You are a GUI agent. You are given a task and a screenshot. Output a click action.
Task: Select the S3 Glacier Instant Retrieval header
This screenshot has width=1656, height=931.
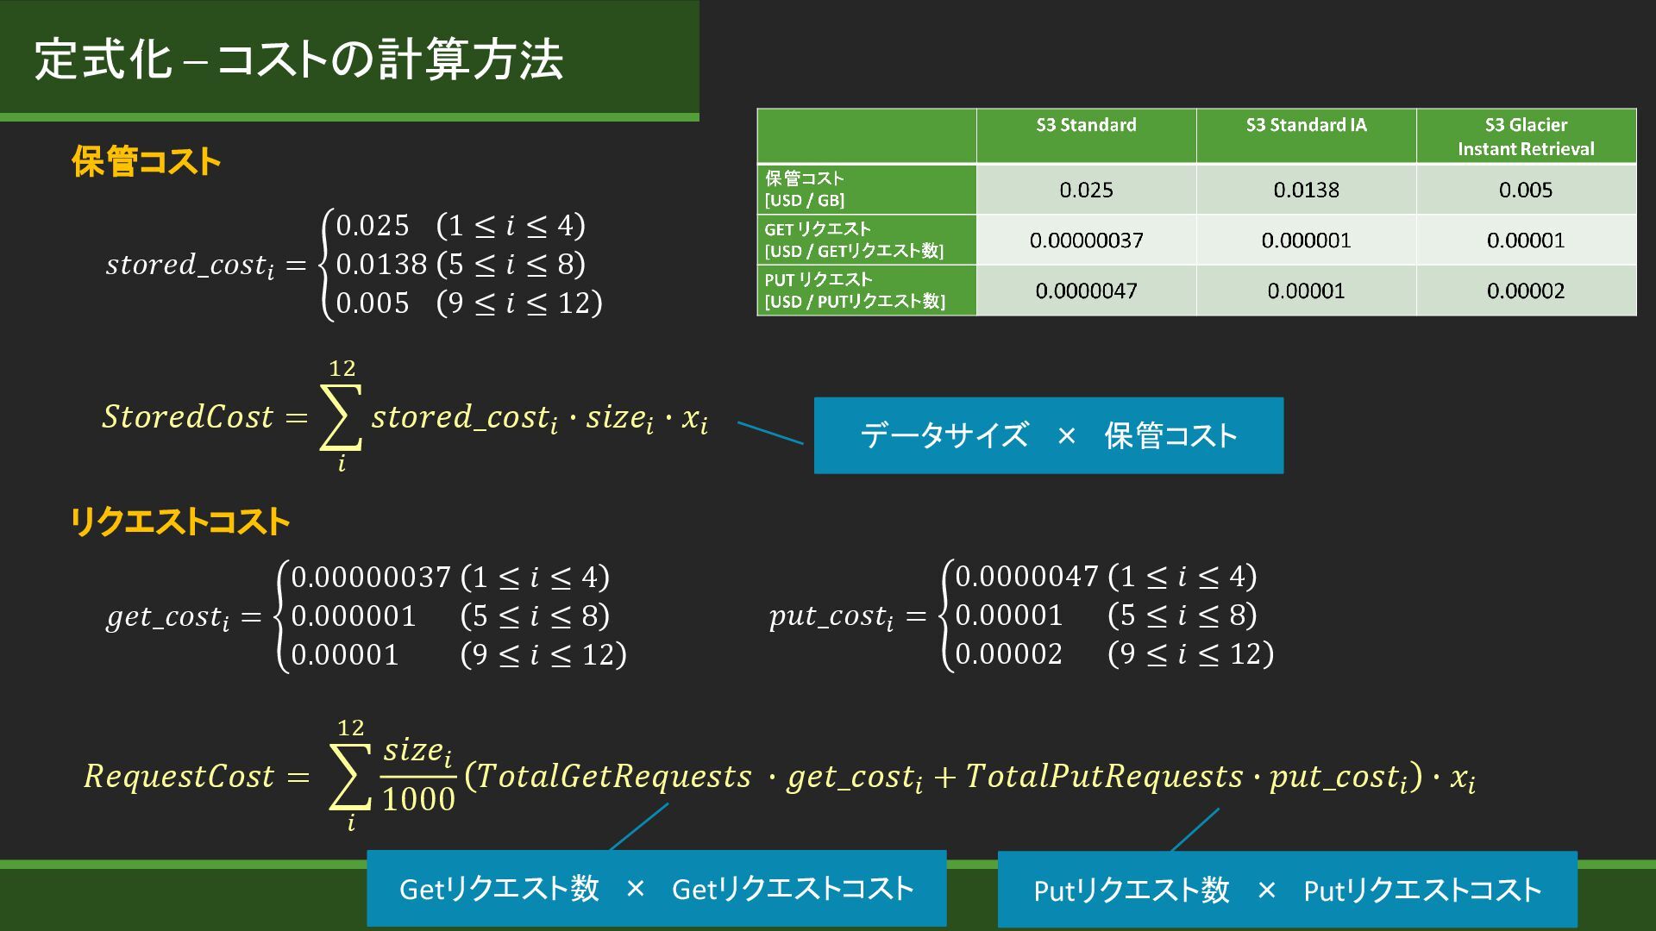tap(1525, 136)
